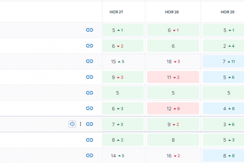Click the link icon in the row with all 5s
Image resolution: width=244 pixels, height=163 pixels.
click(x=89, y=93)
